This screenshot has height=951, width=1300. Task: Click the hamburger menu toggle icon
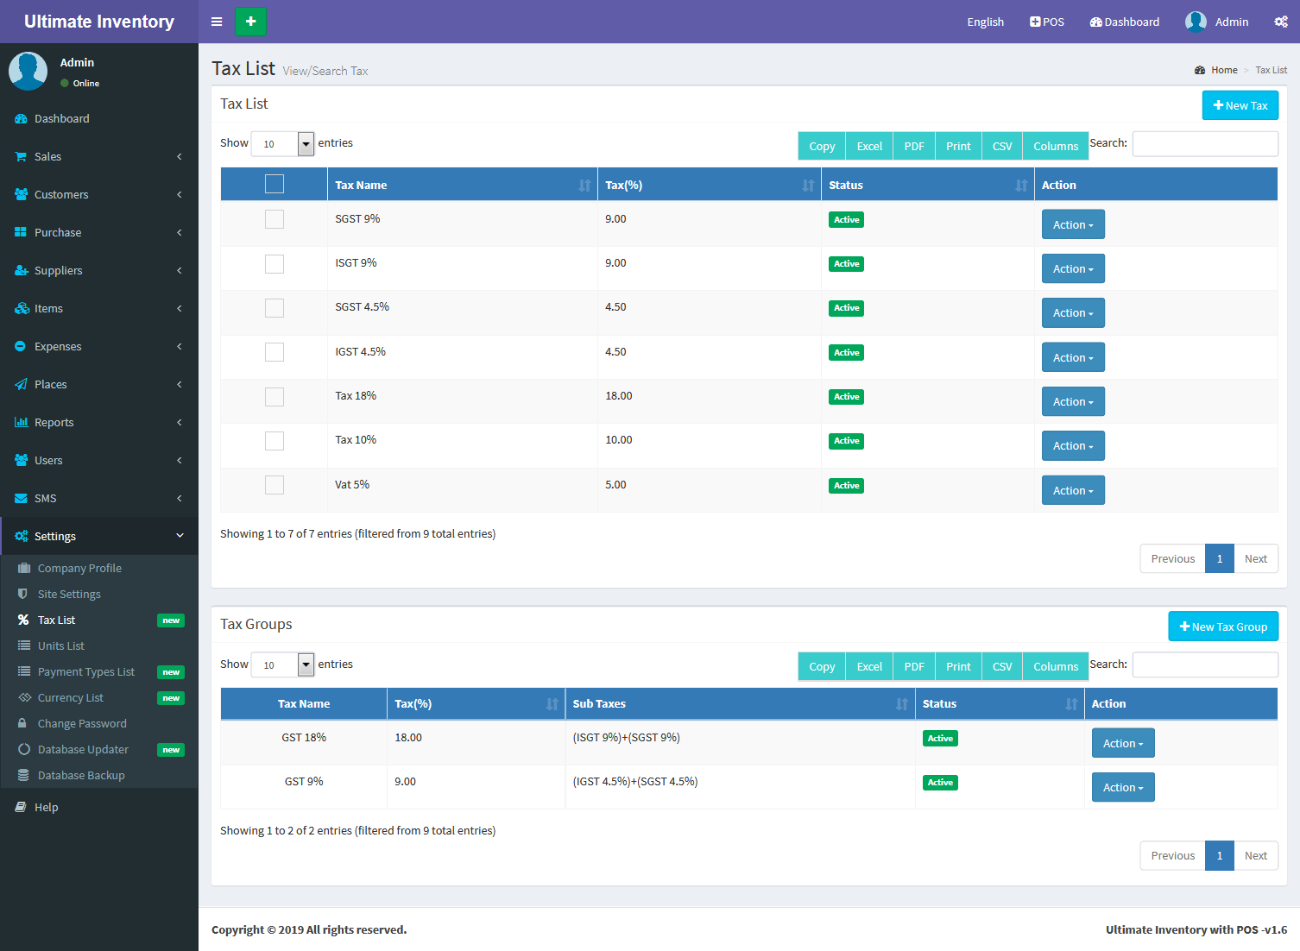click(x=217, y=22)
